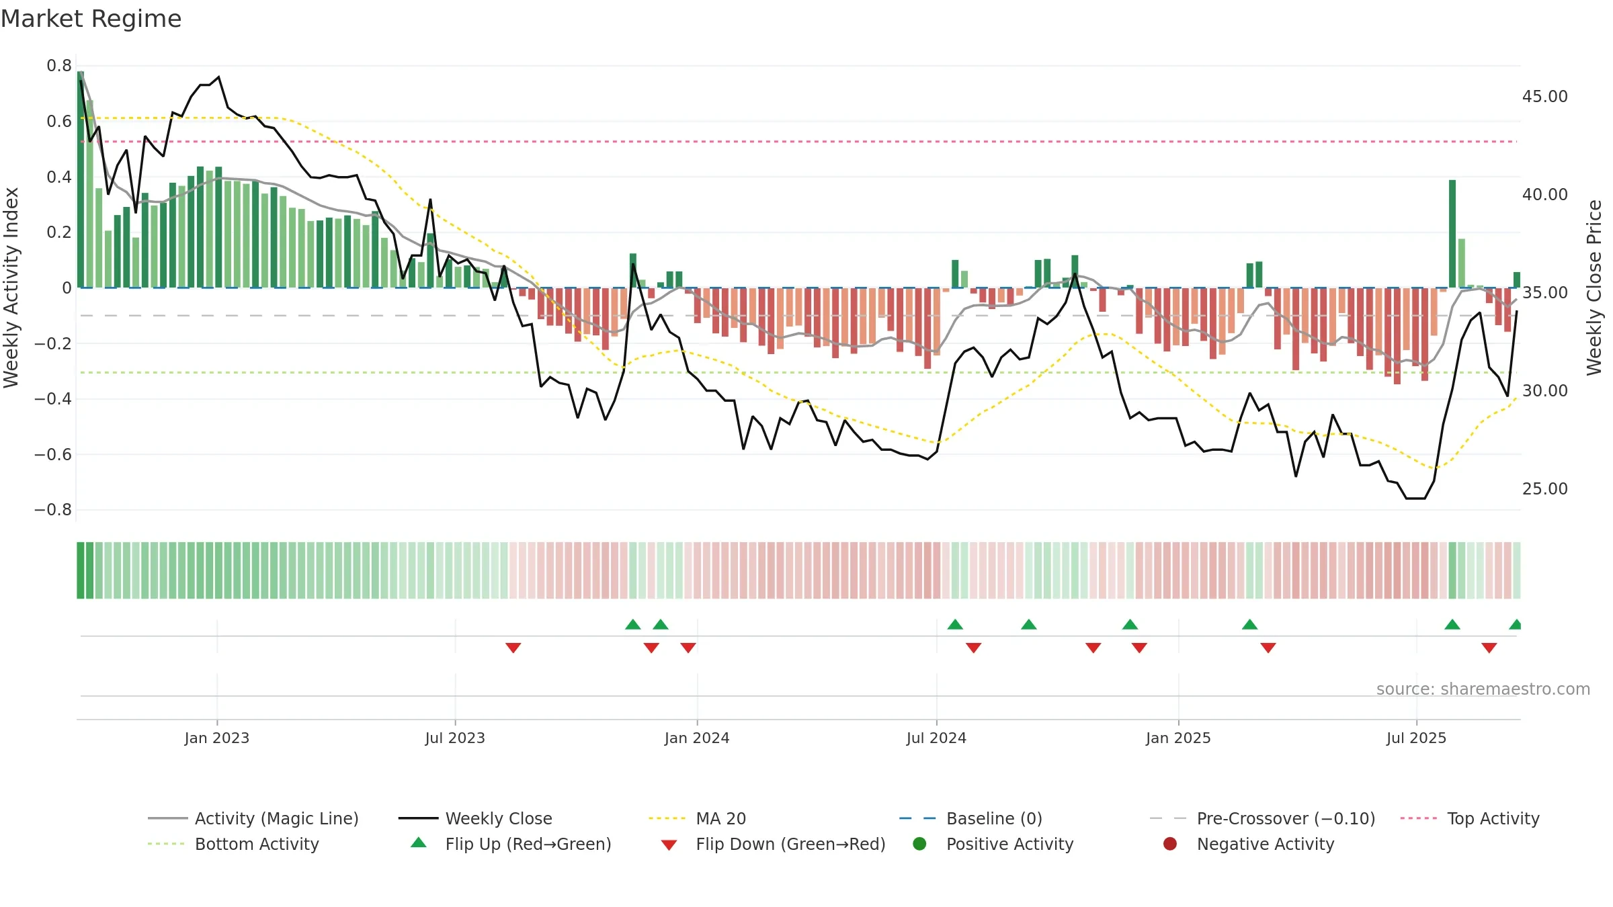The width and height of the screenshot is (1613, 907).
Task: Toggle the Top Activity legend entry
Action: click(1470, 818)
